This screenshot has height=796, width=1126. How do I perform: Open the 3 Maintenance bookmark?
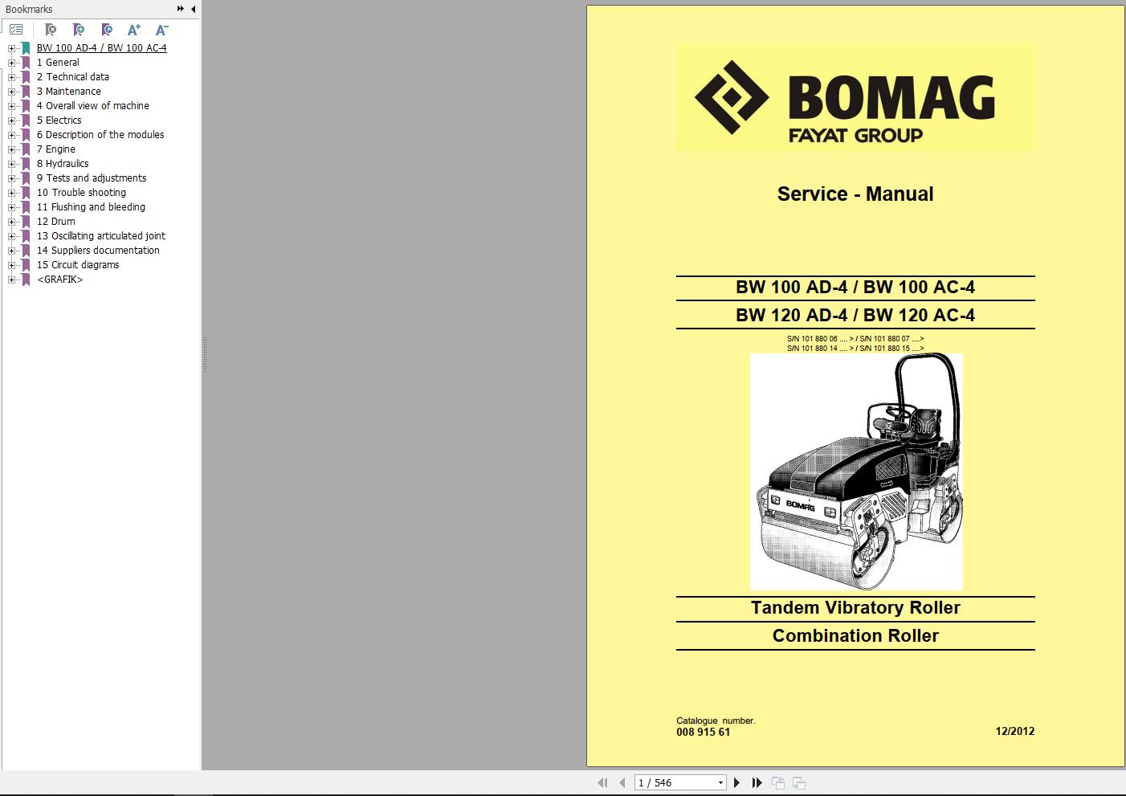[69, 92]
